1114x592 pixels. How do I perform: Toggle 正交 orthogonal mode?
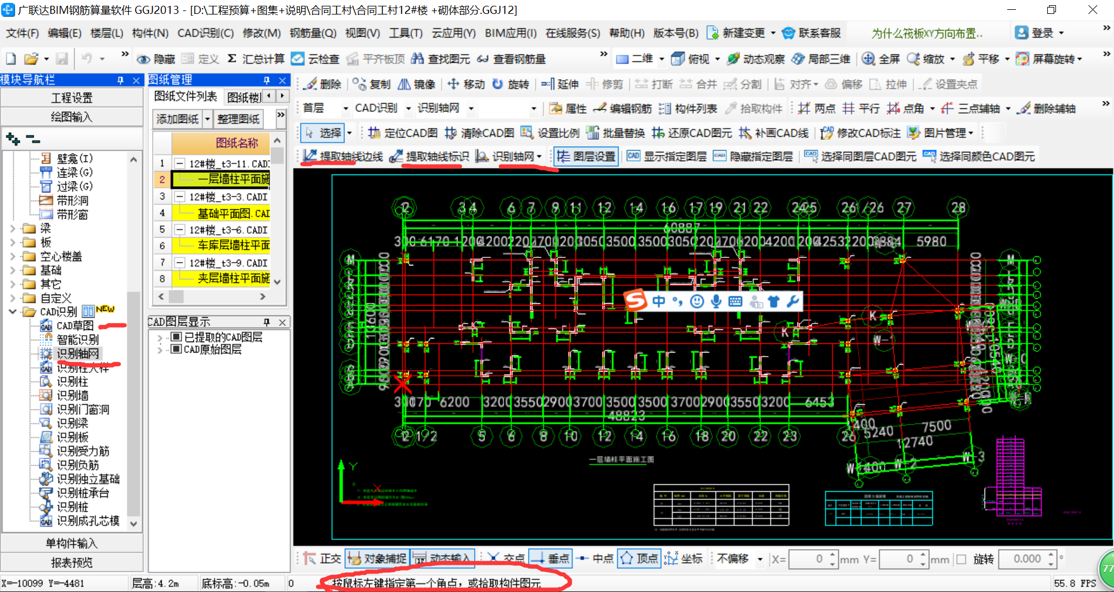tap(322, 558)
